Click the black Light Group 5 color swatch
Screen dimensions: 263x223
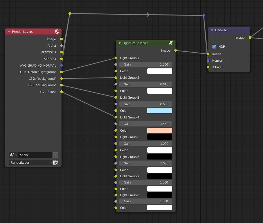coord(160,137)
